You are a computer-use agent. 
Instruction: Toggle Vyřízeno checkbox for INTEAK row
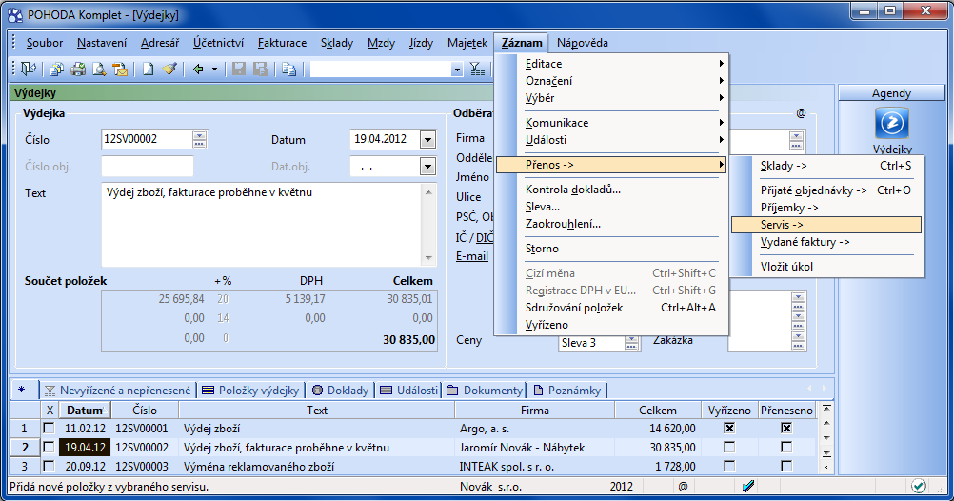729,467
